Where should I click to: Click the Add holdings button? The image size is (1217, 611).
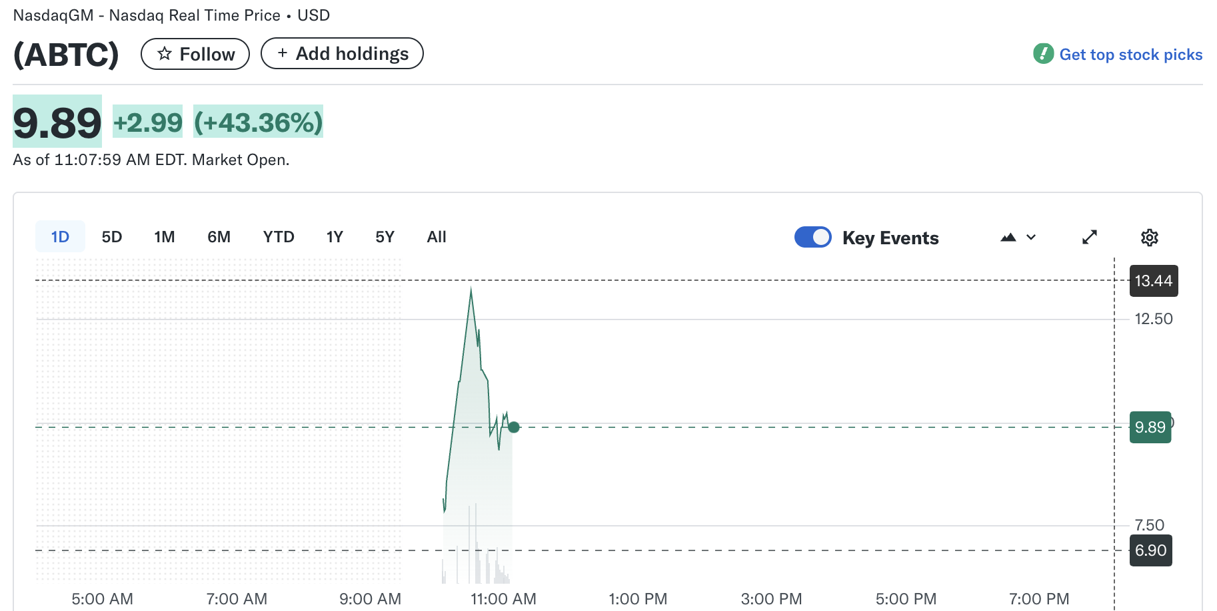pos(342,53)
